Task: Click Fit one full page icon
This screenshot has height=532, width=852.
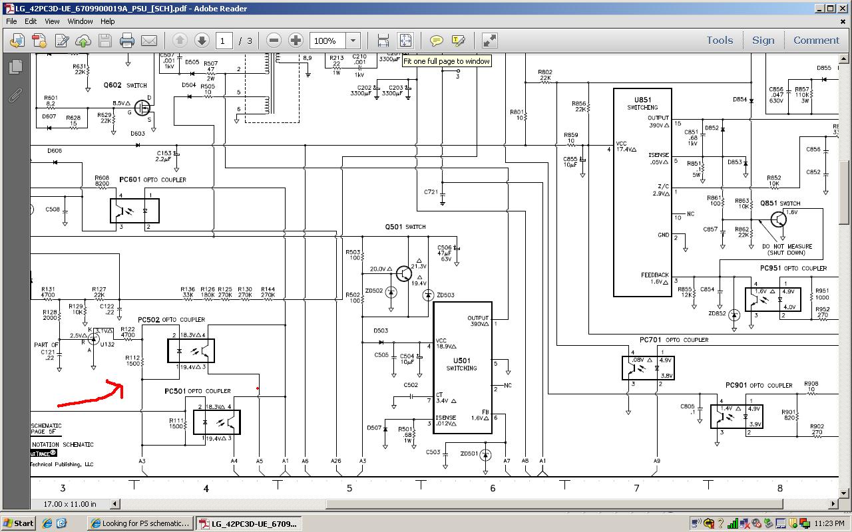Action: coord(405,41)
